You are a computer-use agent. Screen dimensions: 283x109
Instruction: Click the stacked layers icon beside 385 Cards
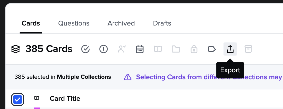pos(16,49)
